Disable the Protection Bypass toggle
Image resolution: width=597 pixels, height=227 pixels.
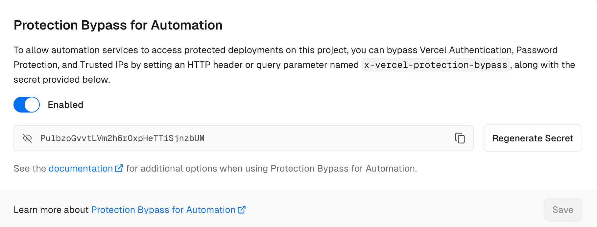pyautogui.click(x=26, y=105)
